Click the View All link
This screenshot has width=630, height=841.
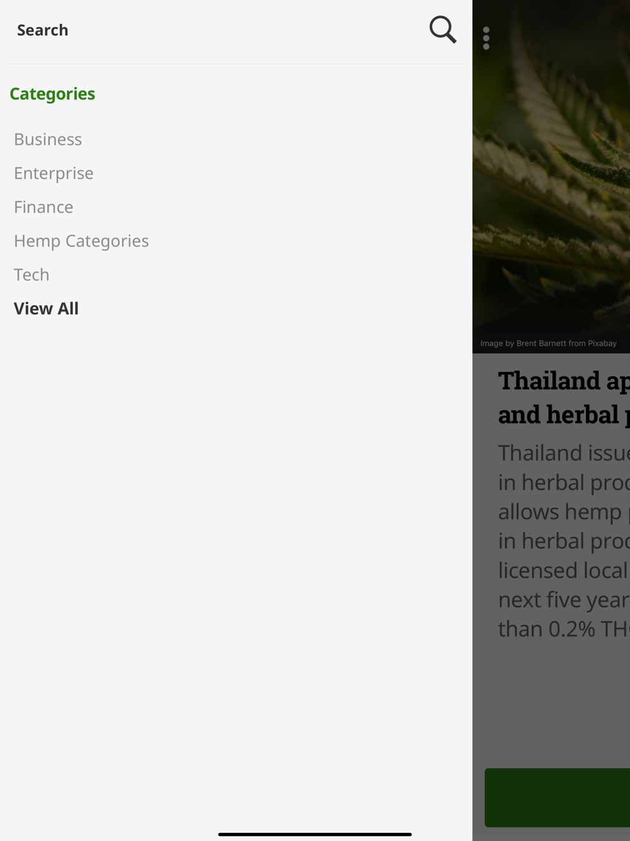point(46,308)
